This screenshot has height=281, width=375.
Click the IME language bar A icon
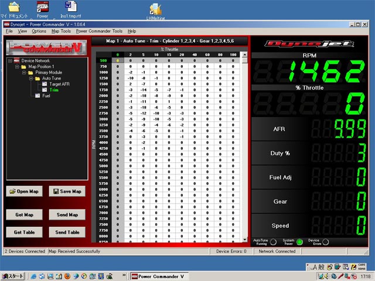coord(315,267)
